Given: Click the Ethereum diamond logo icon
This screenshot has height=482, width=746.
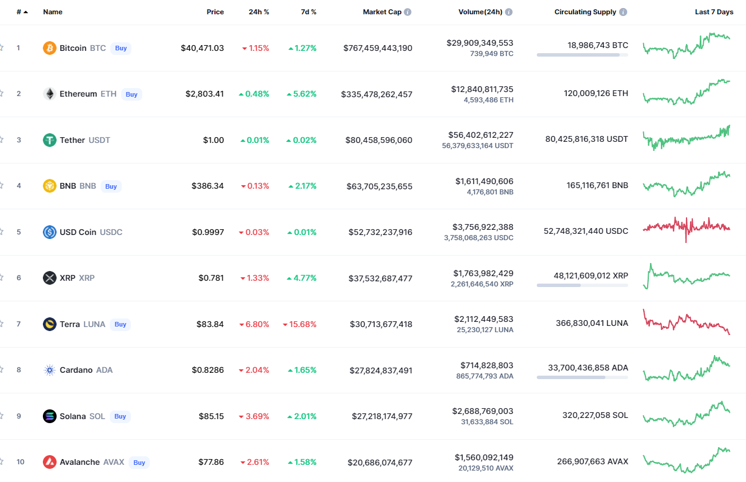Looking at the screenshot, I should tap(50, 94).
